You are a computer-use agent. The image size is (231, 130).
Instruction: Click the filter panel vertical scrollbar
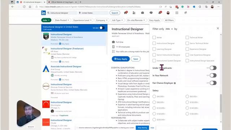pyautogui.click(x=221, y=103)
